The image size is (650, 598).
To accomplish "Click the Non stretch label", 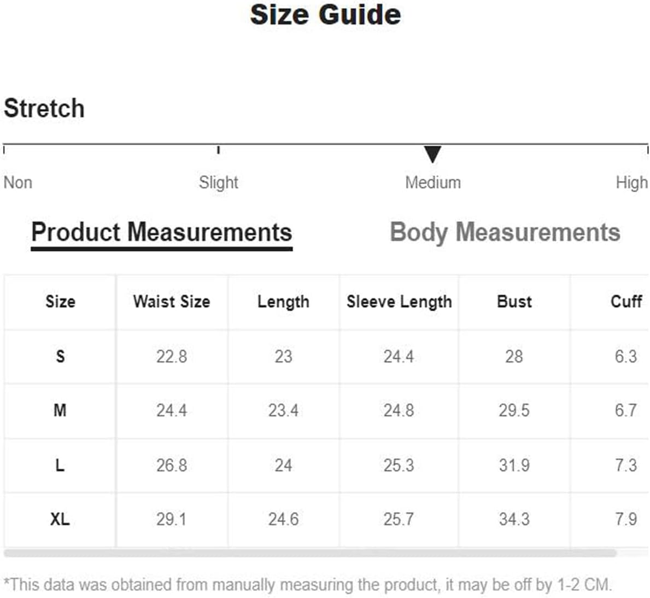I will tap(18, 182).
